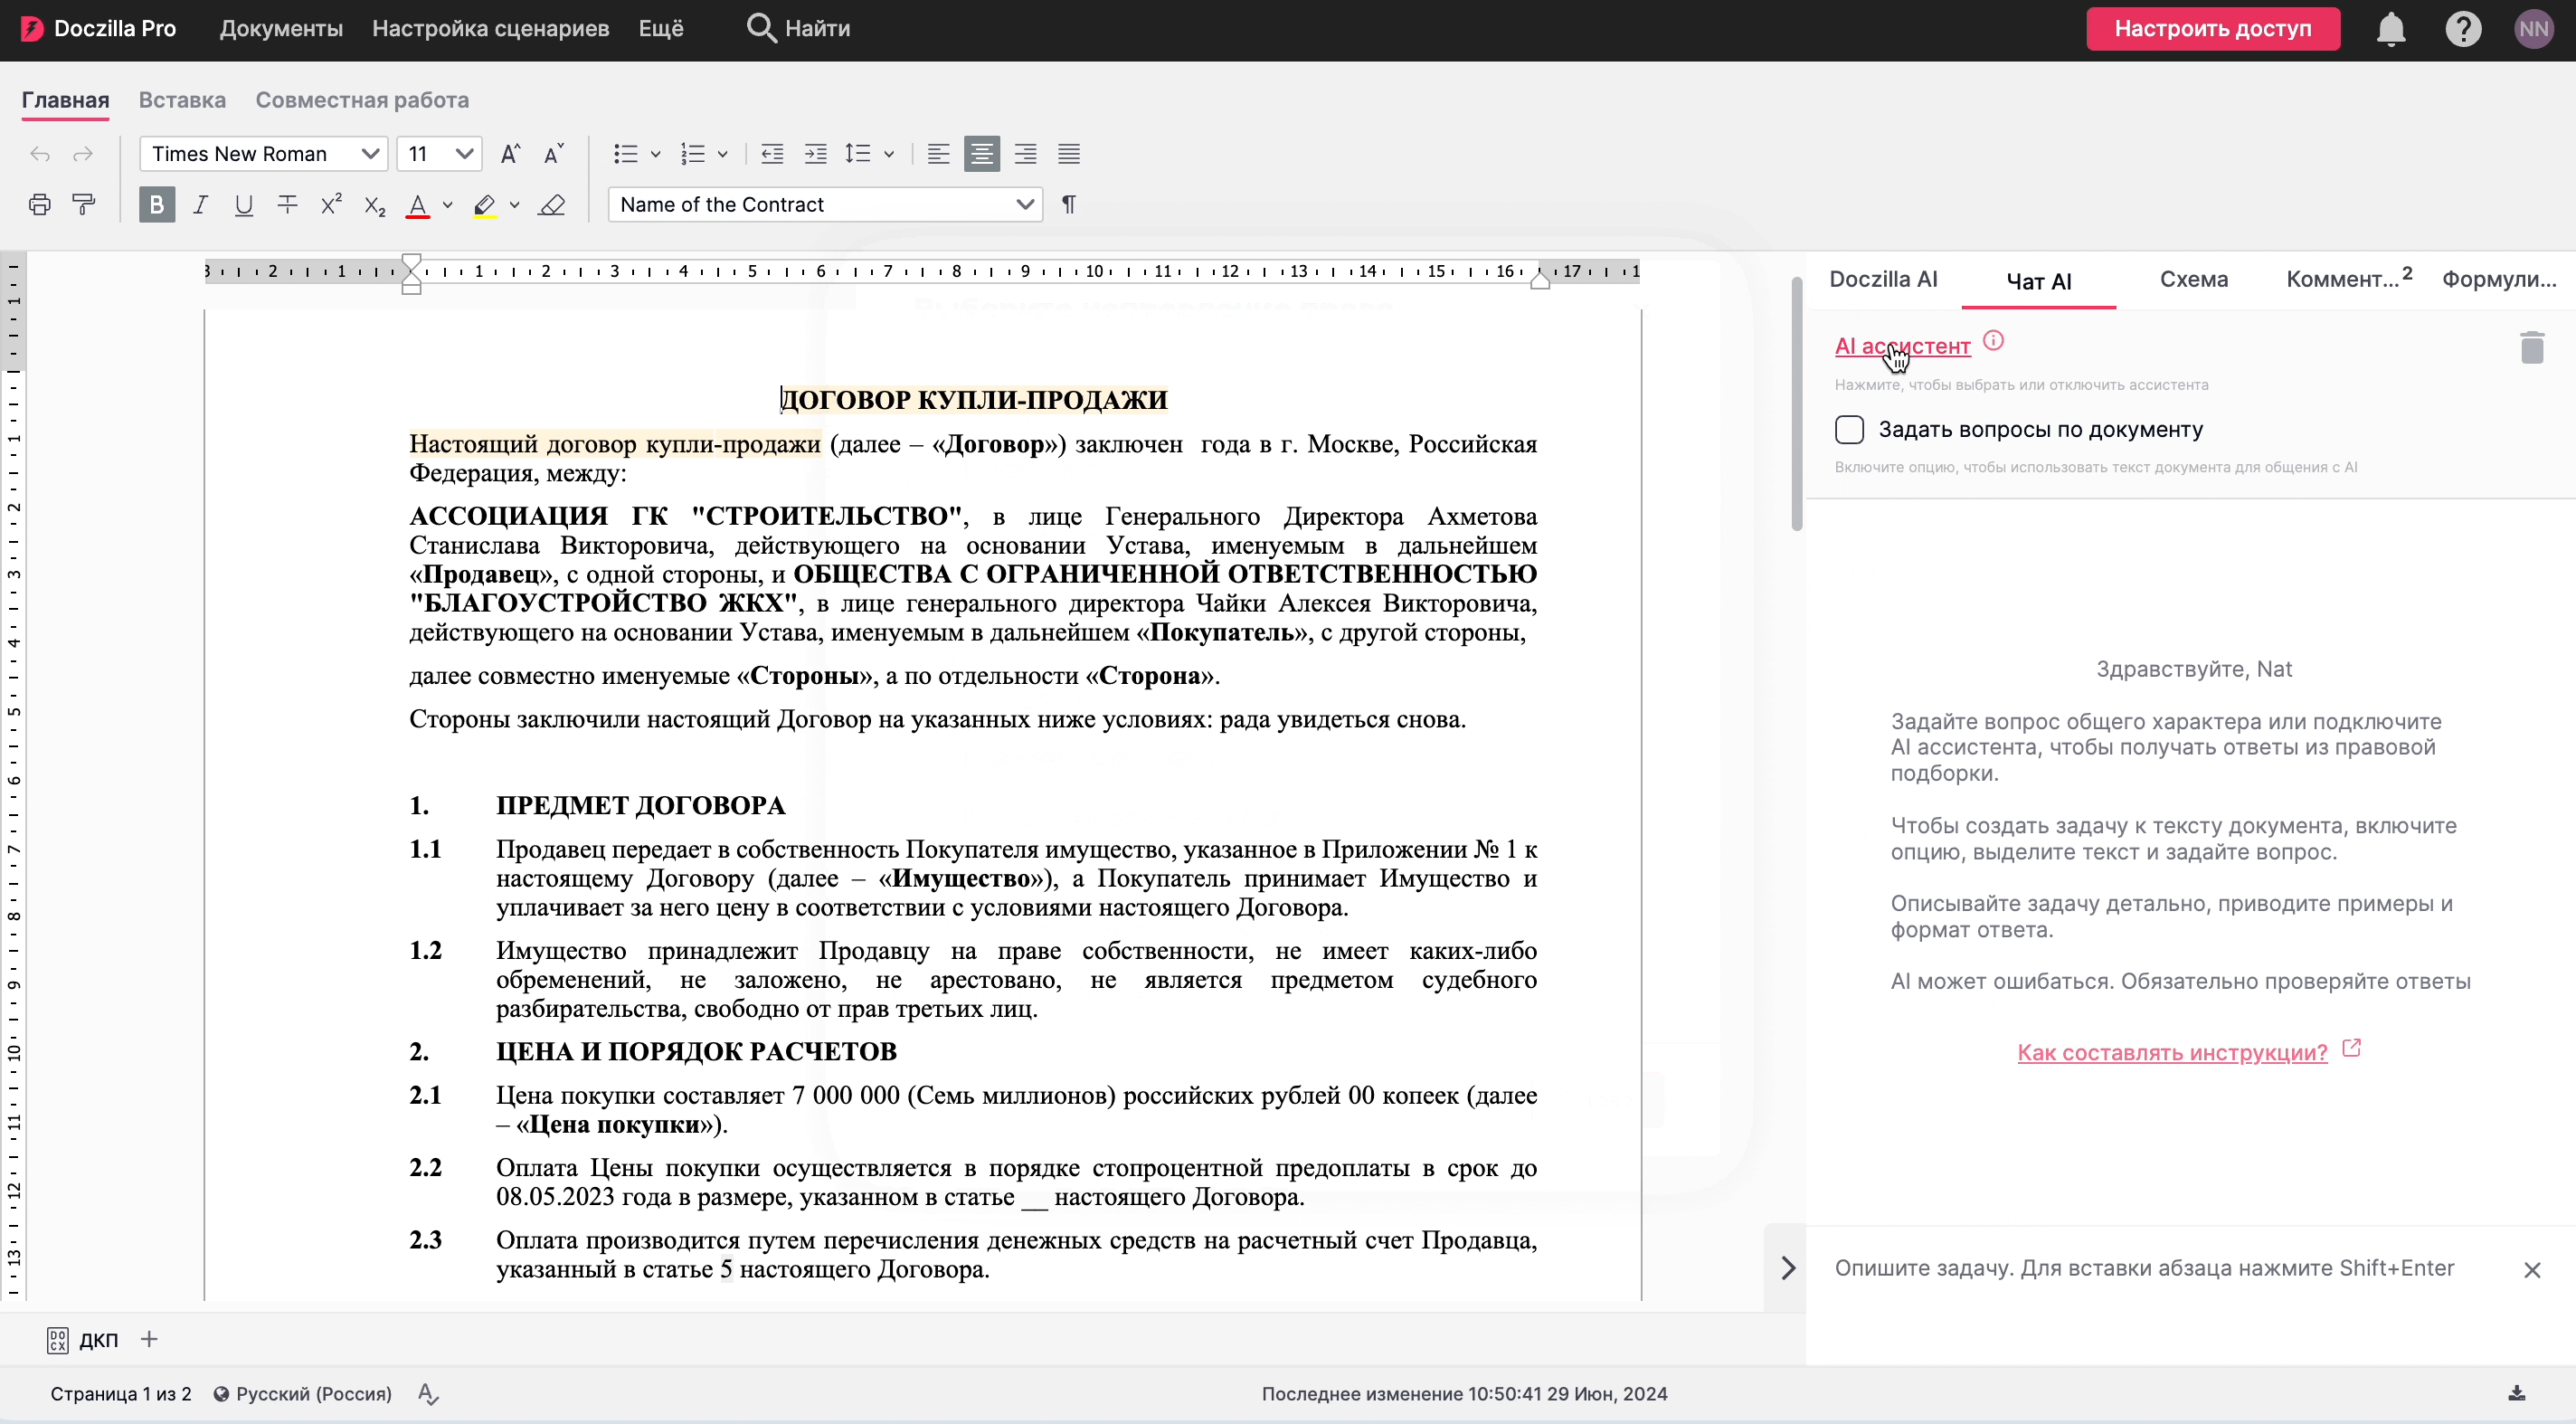Screen dimensions: 2576x1424
Task: Open Как составлять инструкции? link
Action: coord(2172,1052)
